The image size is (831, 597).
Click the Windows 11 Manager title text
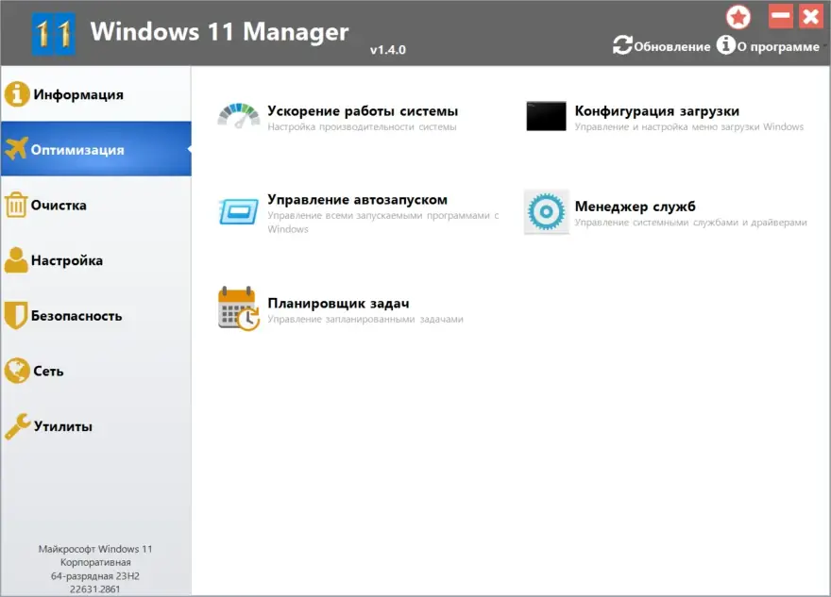(219, 32)
